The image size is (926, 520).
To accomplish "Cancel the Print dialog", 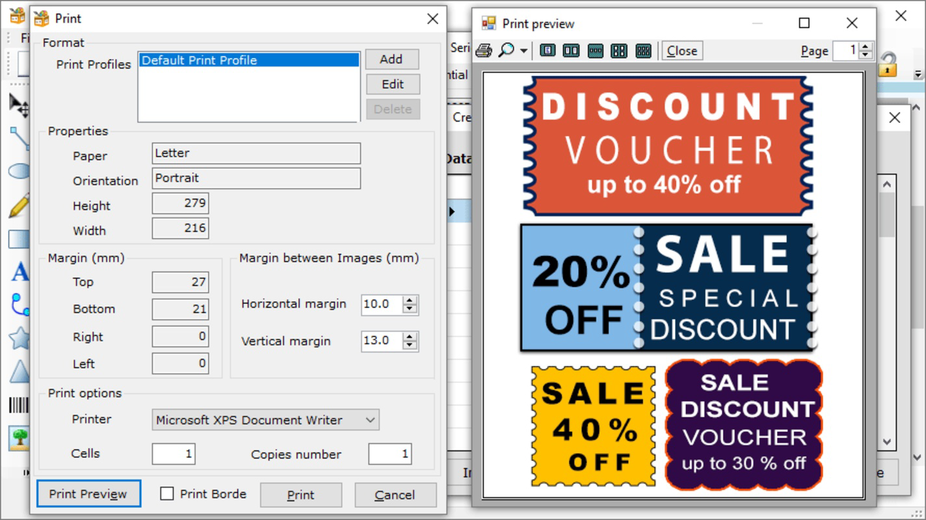I will (x=395, y=494).
